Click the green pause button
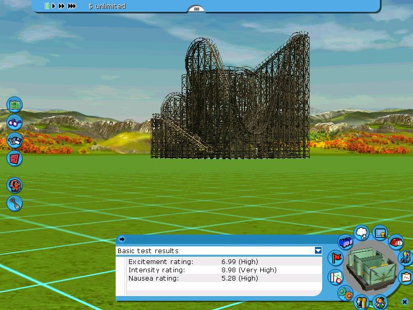This screenshot has height=310, width=413. pos(46,6)
